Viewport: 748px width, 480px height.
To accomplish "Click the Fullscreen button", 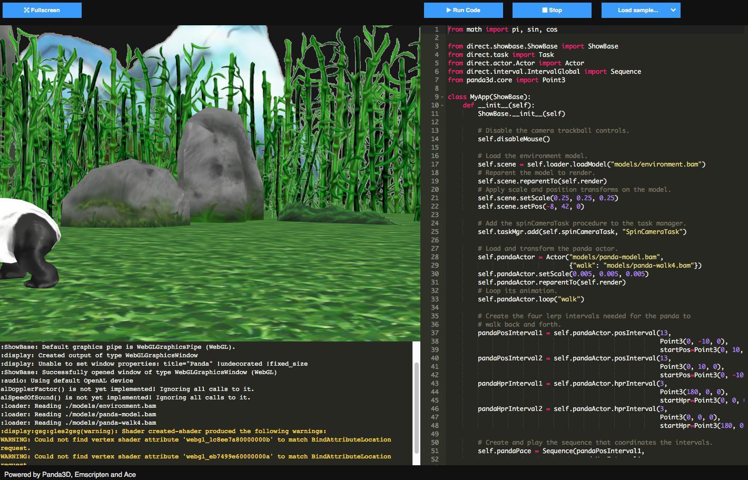I will [x=42, y=9].
